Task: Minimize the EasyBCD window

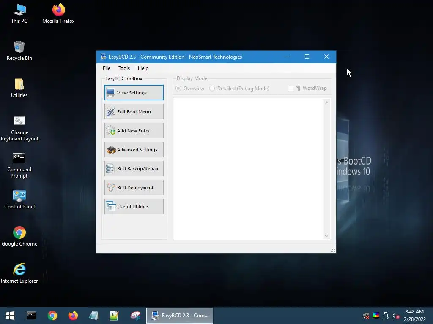Action: pyautogui.click(x=288, y=57)
